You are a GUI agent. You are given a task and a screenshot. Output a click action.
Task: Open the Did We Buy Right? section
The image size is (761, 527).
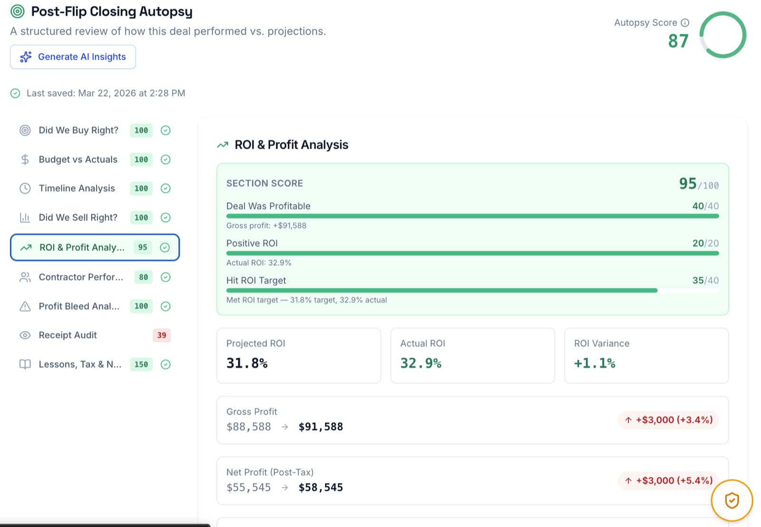coord(95,130)
